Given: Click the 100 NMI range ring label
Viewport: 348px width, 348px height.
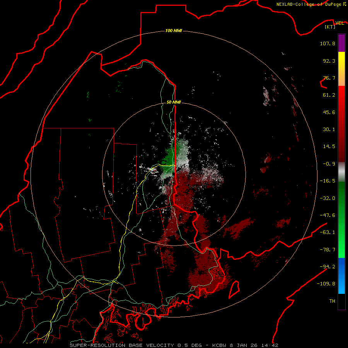Looking at the screenshot, I should (x=174, y=31).
